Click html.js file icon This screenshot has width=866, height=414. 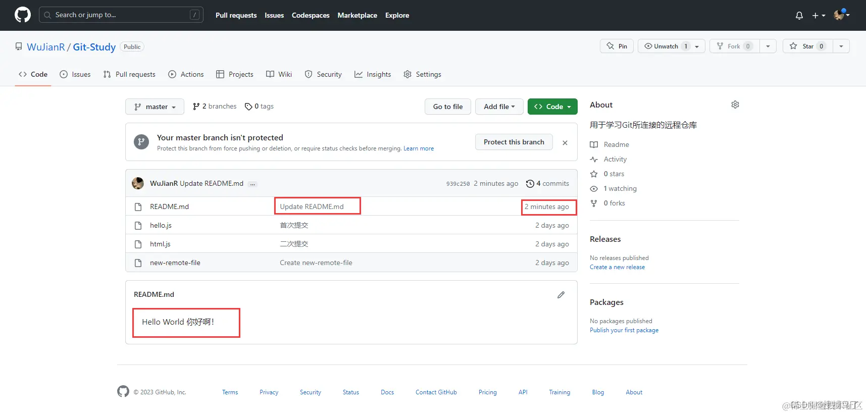[138, 244]
